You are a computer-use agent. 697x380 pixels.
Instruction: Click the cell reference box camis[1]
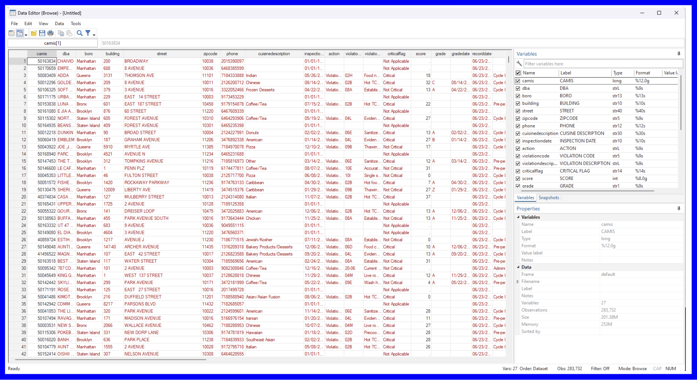pos(53,43)
